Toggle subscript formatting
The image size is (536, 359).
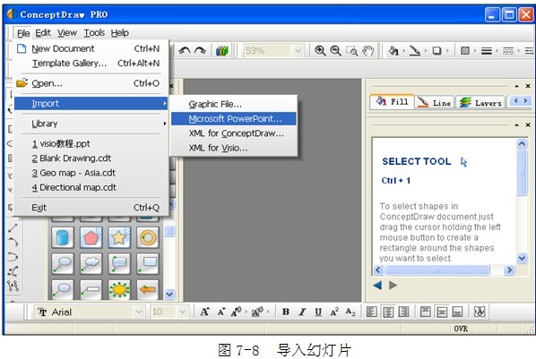coord(350,312)
